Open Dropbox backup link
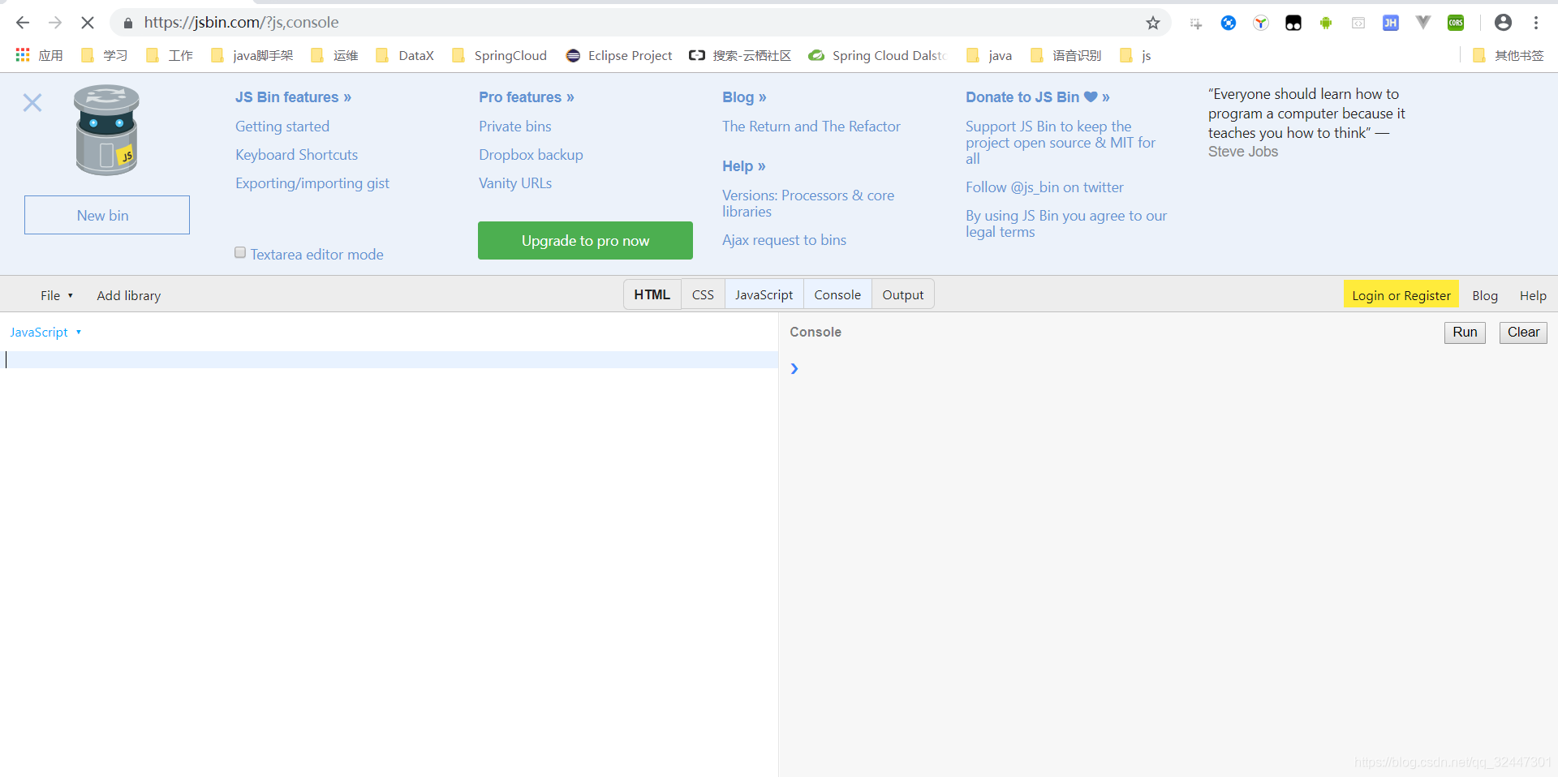Screen dimensions: 1558x777 coord(531,154)
